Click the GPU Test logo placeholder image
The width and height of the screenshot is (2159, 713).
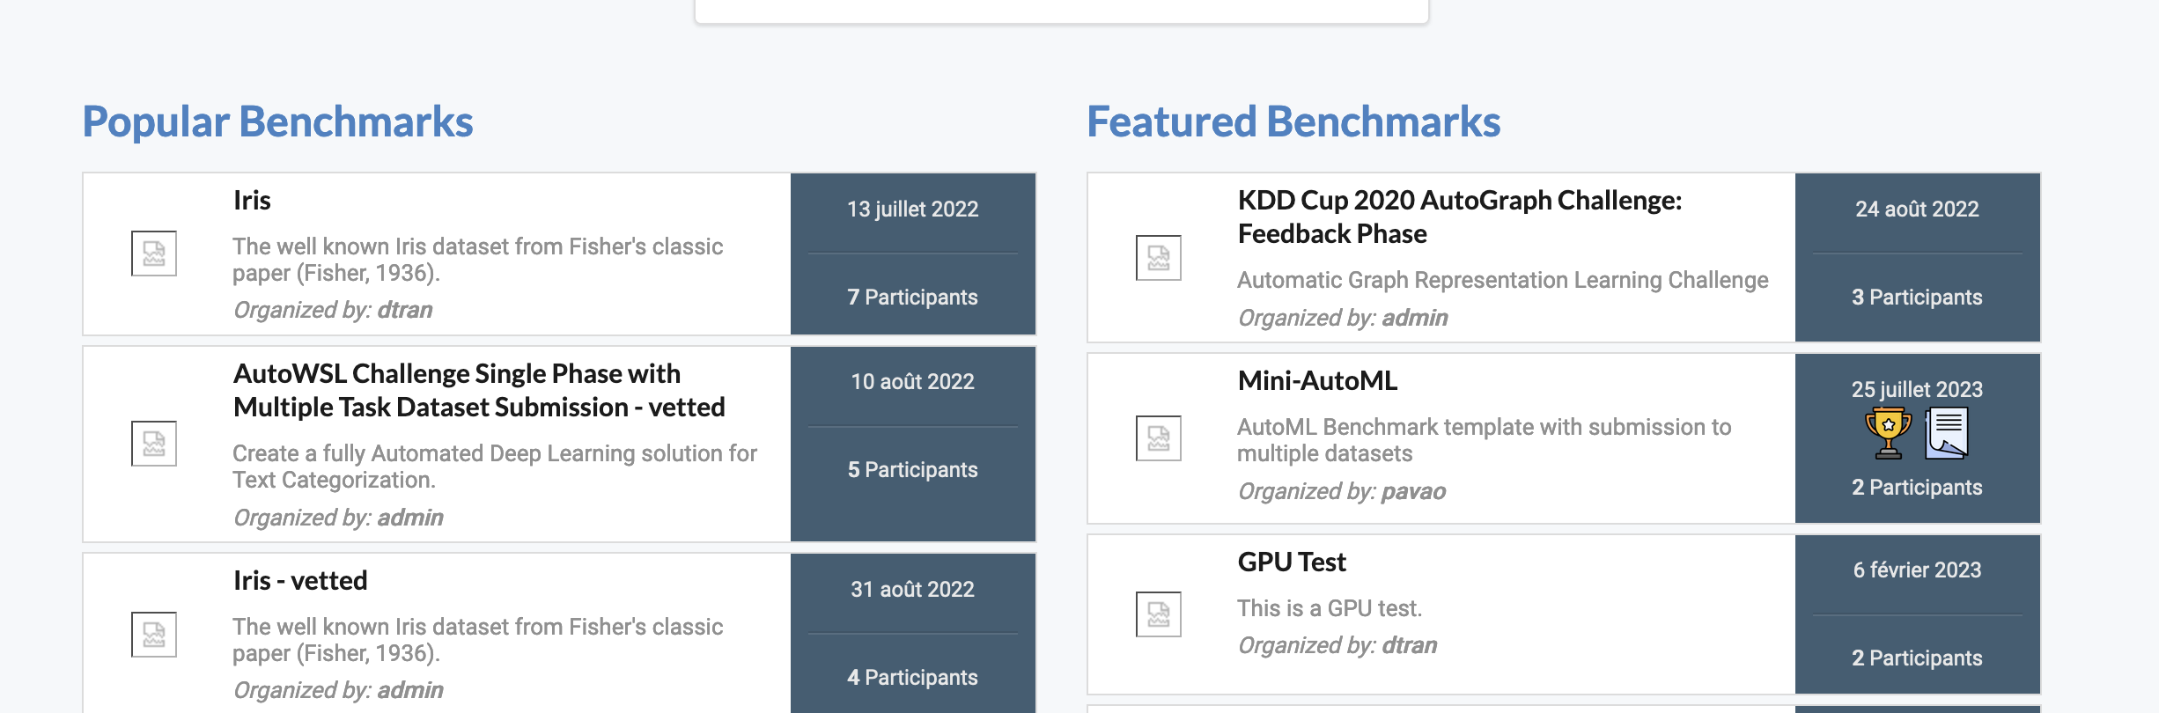click(1159, 614)
